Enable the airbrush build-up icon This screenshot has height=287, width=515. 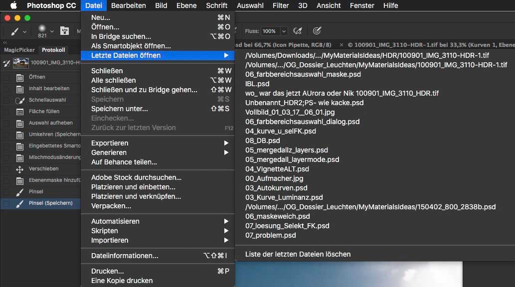(x=298, y=31)
